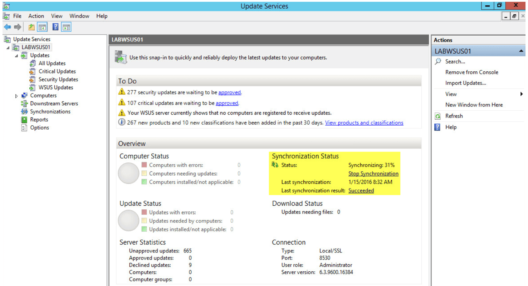Select Synchronizations label in tree
Image resolution: width=528 pixels, height=286 pixels.
pos(50,111)
